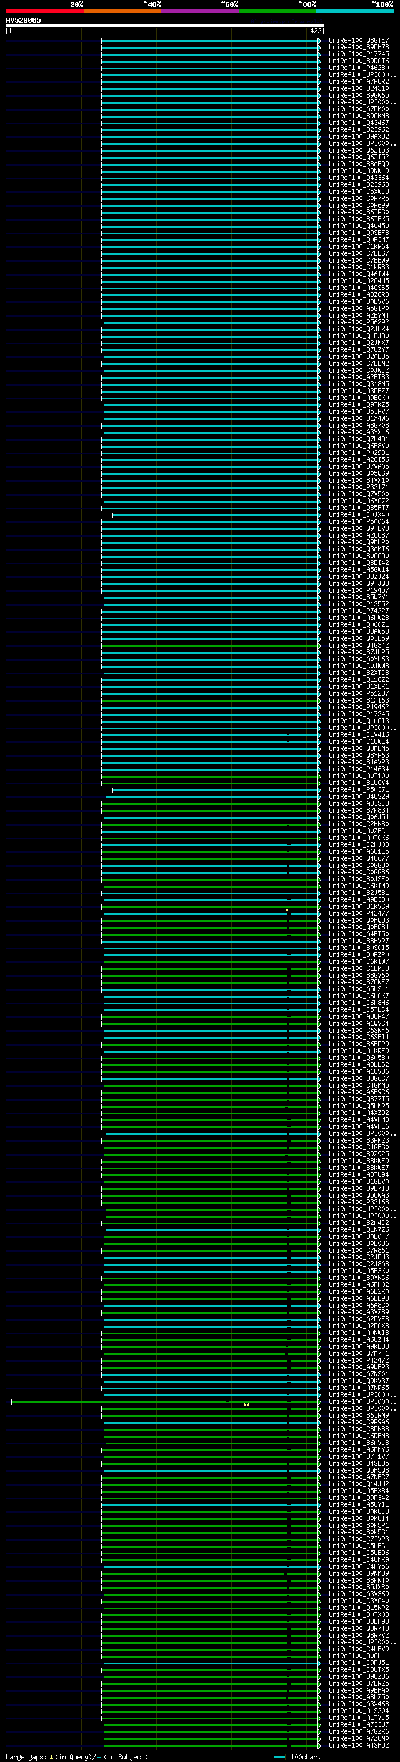Click the UniRef100_Q9KV37 hit label
The width and height of the screenshot is (400, 1762).
[359, 1381]
